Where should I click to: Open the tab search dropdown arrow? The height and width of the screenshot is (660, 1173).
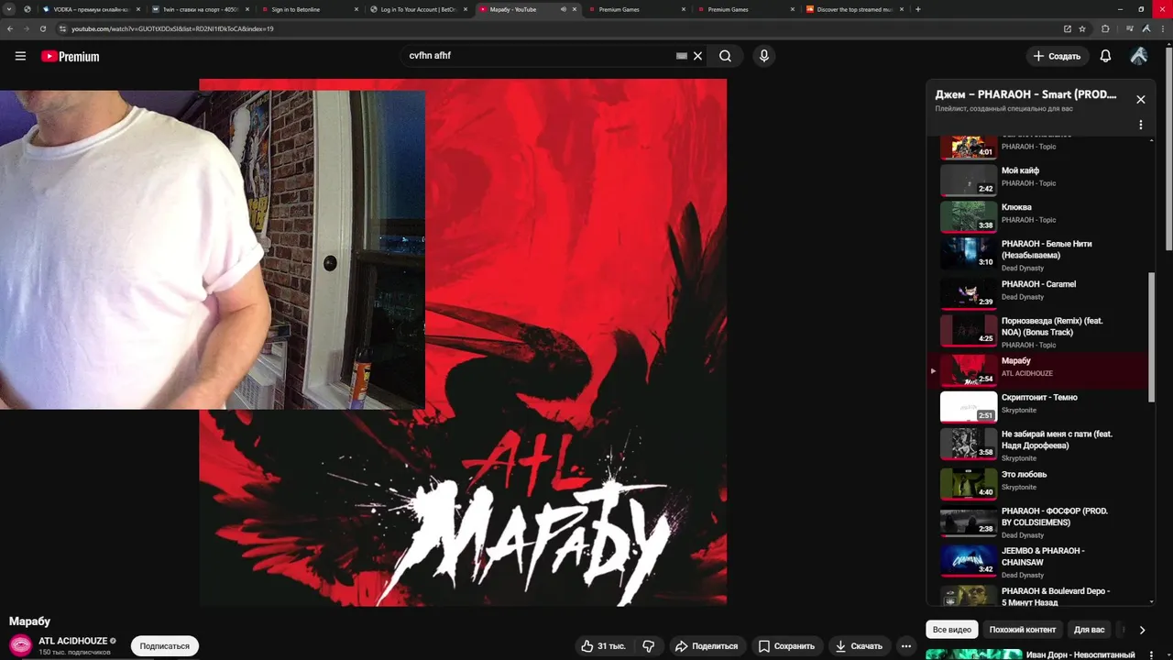(9, 9)
